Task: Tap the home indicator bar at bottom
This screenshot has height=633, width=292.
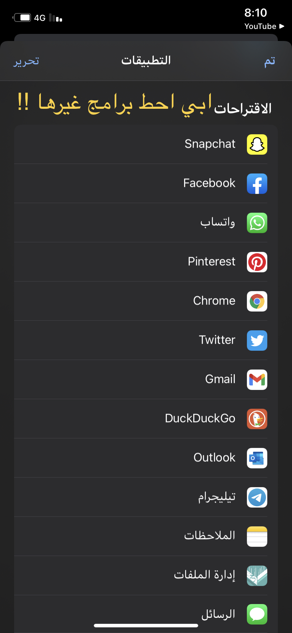Action: (x=146, y=626)
